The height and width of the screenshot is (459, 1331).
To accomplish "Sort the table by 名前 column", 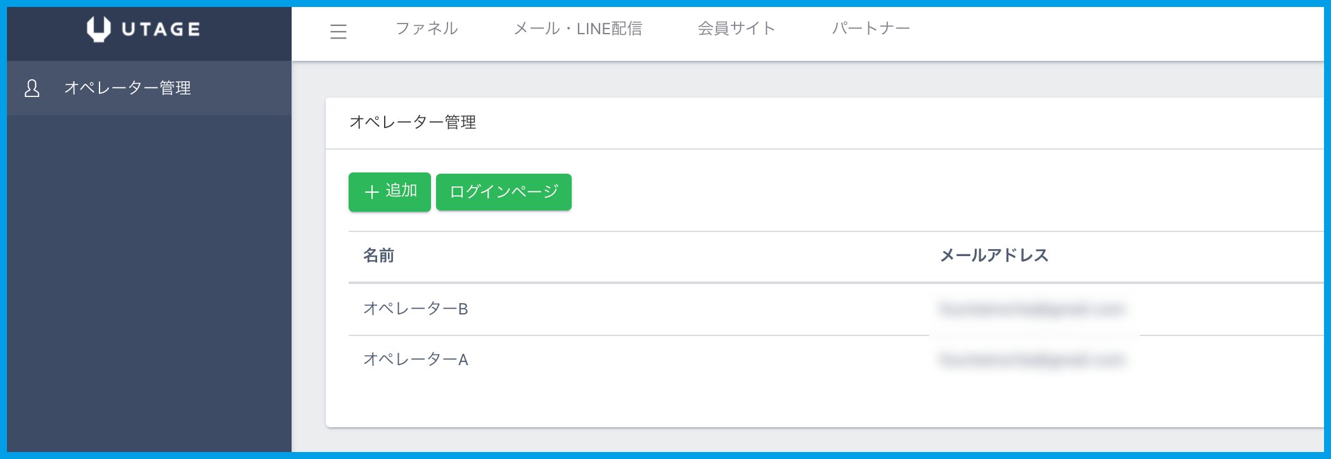I will point(379,256).
